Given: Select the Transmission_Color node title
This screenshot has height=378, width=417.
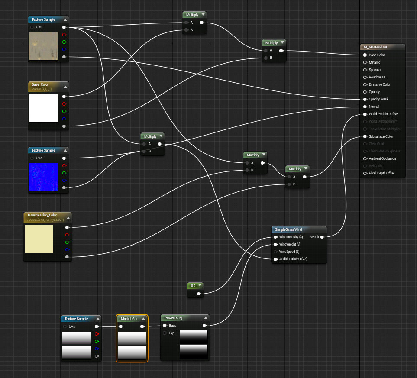Looking at the screenshot, I should click(42, 215).
